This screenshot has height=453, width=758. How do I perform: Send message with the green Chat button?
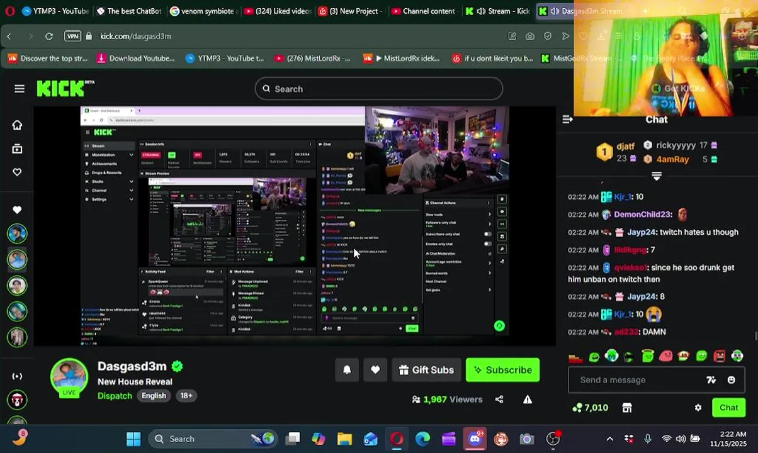[728, 408]
